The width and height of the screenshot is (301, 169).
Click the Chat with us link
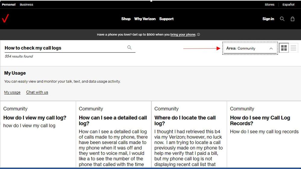pos(37,92)
